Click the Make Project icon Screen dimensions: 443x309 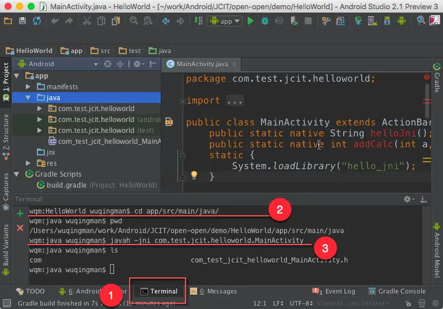198,21
